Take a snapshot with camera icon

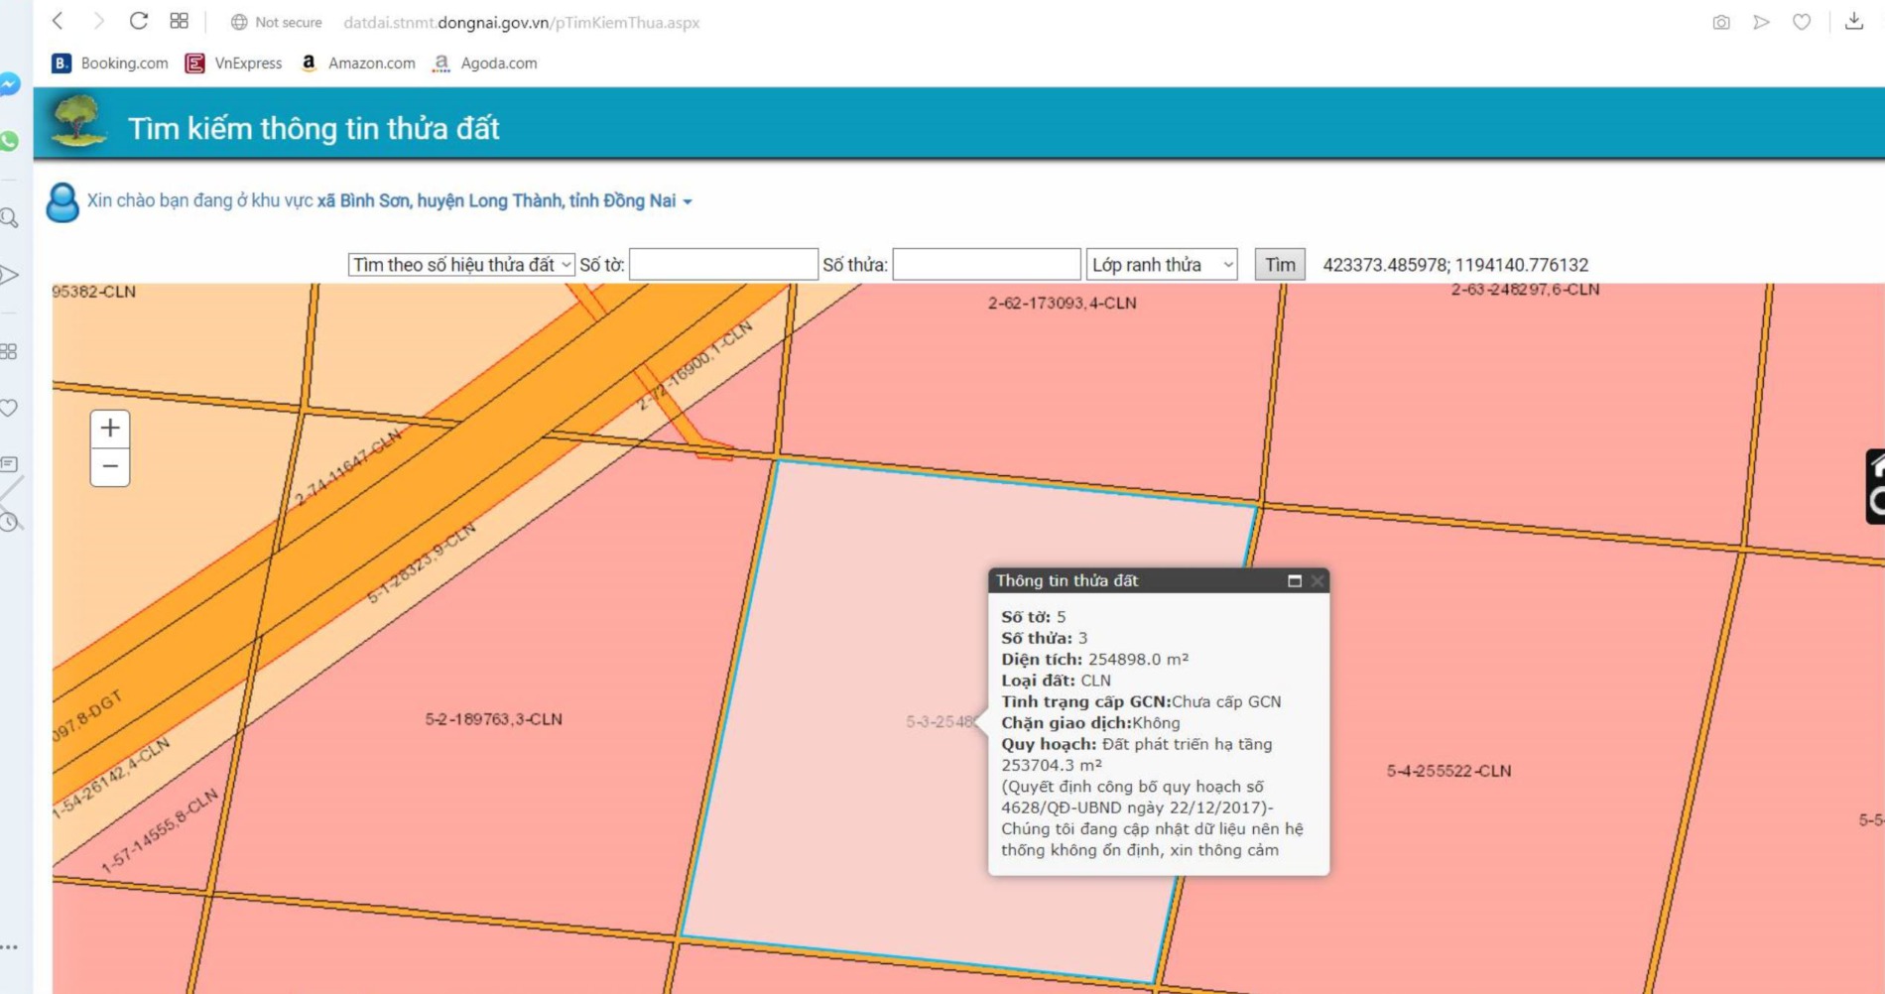(x=1721, y=22)
